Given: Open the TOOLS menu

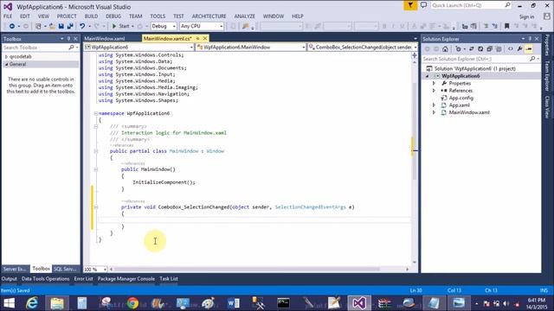Looking at the screenshot, I should [158, 16].
